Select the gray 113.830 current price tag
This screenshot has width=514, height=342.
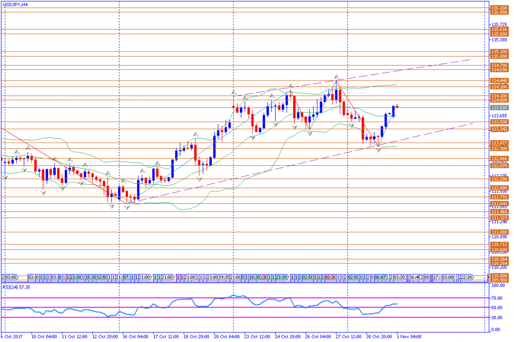coord(498,108)
